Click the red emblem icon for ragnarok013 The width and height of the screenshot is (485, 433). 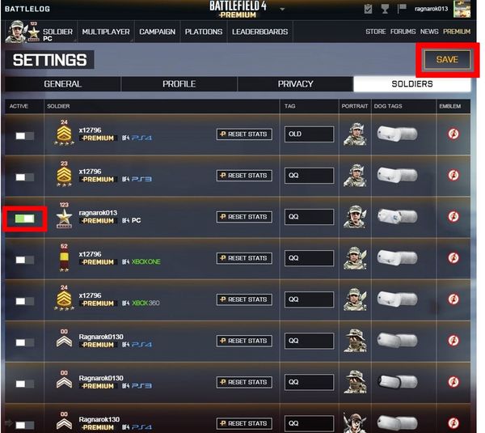pos(453,217)
